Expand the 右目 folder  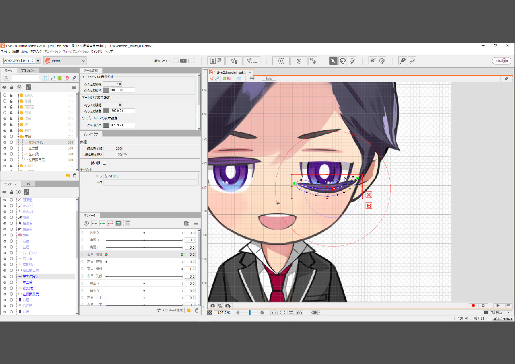[19, 130]
